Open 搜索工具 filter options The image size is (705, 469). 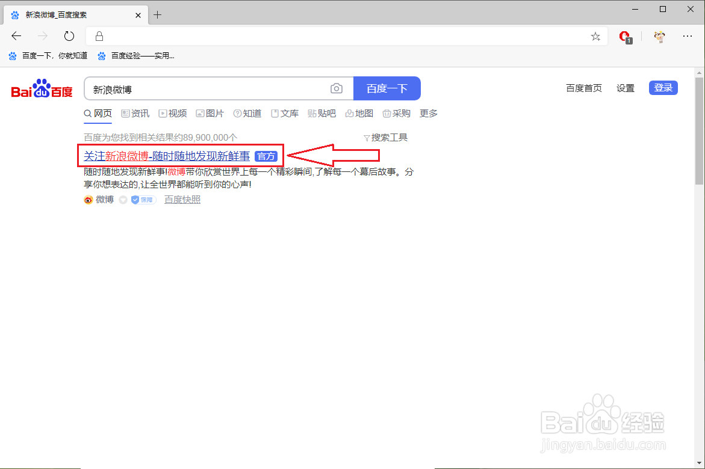386,138
